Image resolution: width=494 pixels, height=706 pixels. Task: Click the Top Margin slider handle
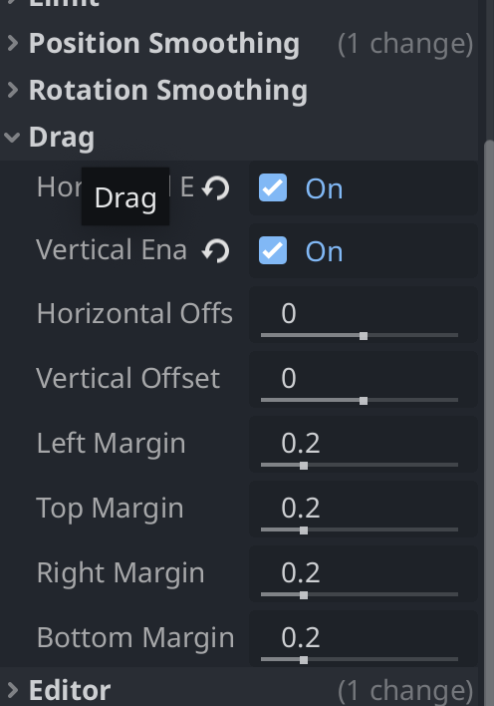pyautogui.click(x=304, y=530)
